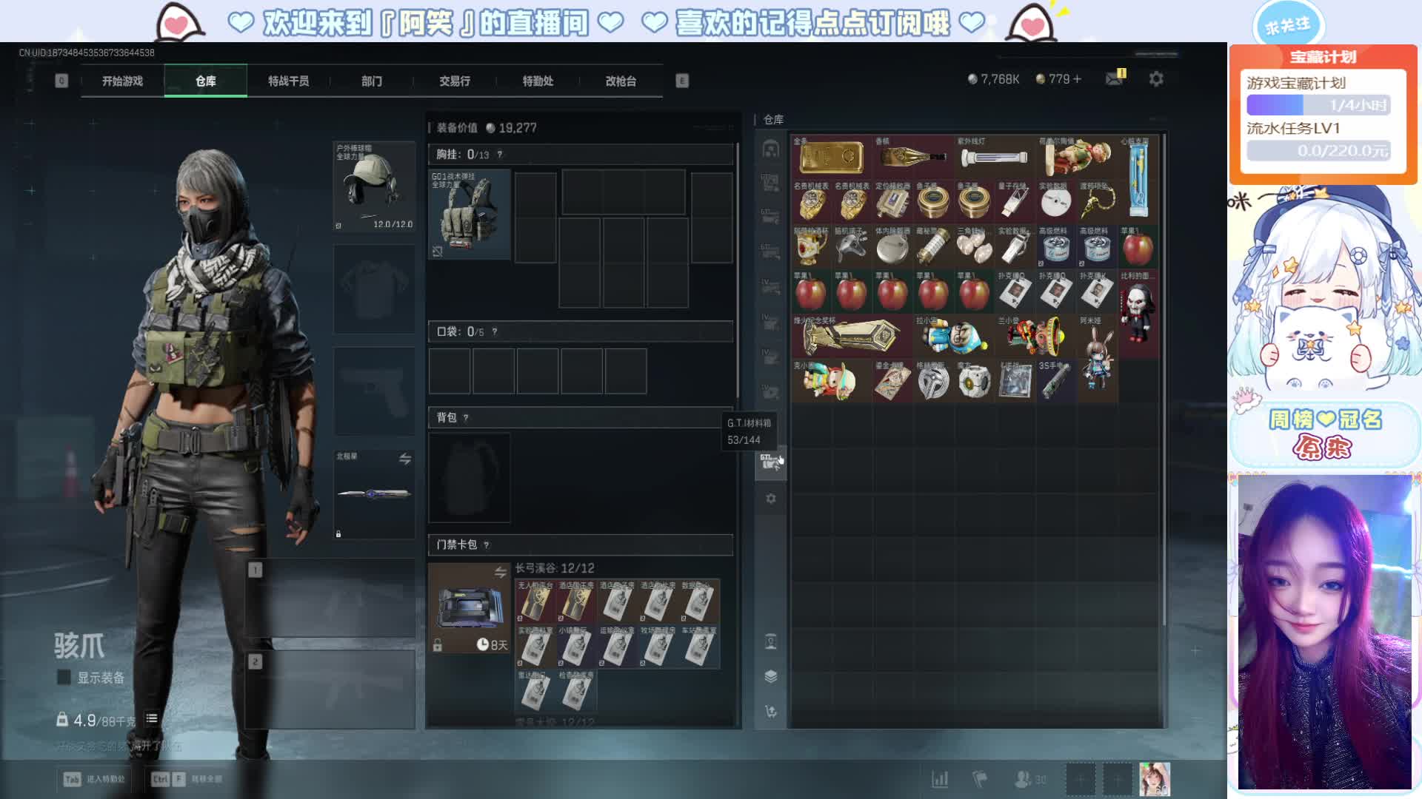The image size is (1422, 799).
Task: Click the swap arrows on keycard case
Action: click(x=501, y=572)
